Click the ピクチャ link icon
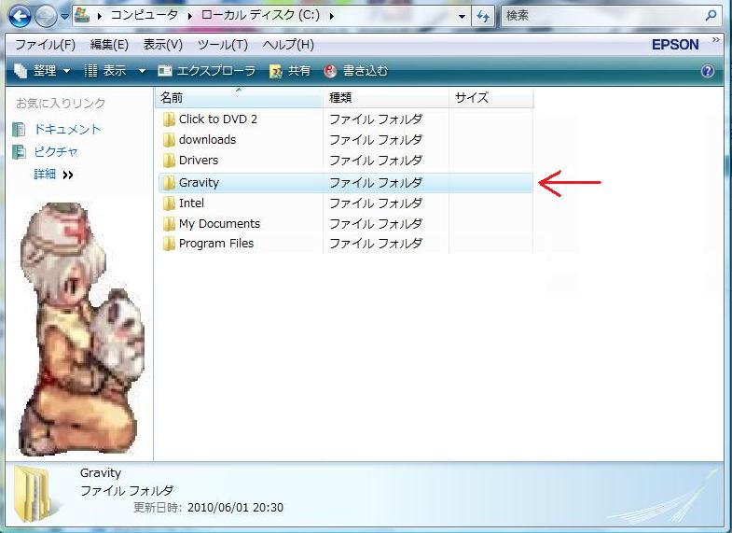This screenshot has height=533, width=732. click(x=20, y=152)
